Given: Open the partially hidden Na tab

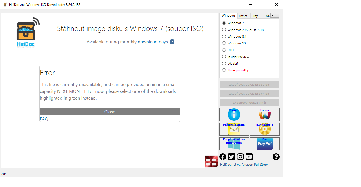Looking at the screenshot, I should click(x=267, y=16).
